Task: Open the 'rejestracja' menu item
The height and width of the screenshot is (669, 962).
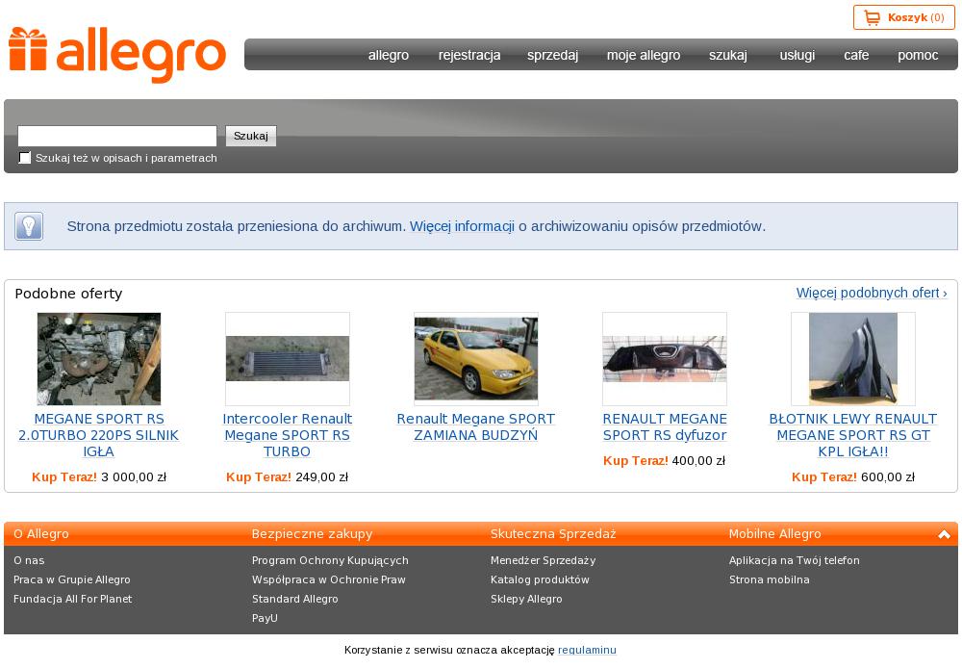Action: pyautogui.click(x=469, y=55)
